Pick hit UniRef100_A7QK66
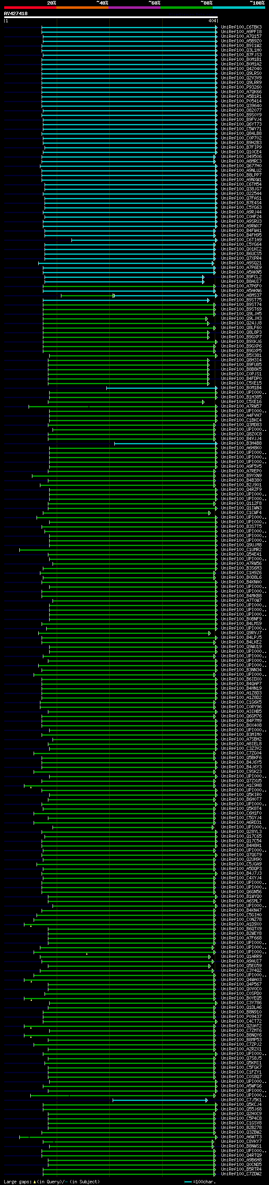 point(241,92)
